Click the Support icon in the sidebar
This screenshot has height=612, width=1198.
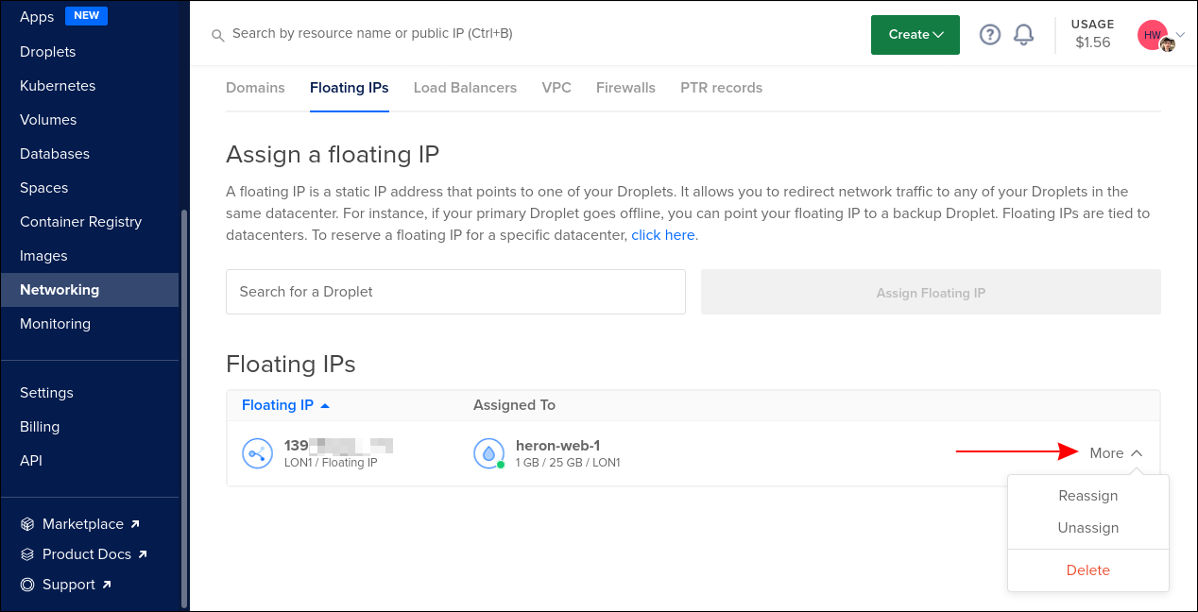(27, 584)
